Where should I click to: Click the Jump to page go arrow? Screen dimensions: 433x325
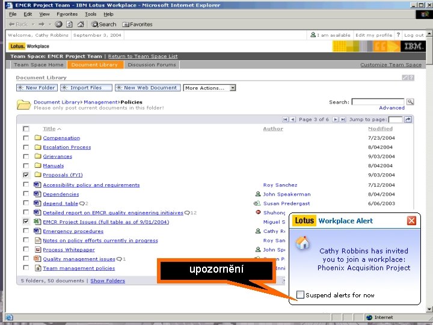tap(408, 119)
